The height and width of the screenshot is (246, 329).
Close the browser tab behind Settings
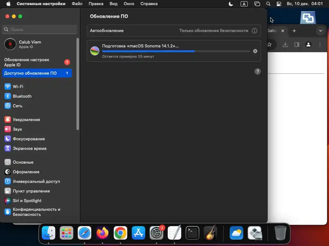tap(283, 31)
